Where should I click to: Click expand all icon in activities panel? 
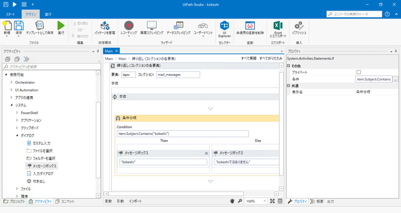(x=8, y=59)
